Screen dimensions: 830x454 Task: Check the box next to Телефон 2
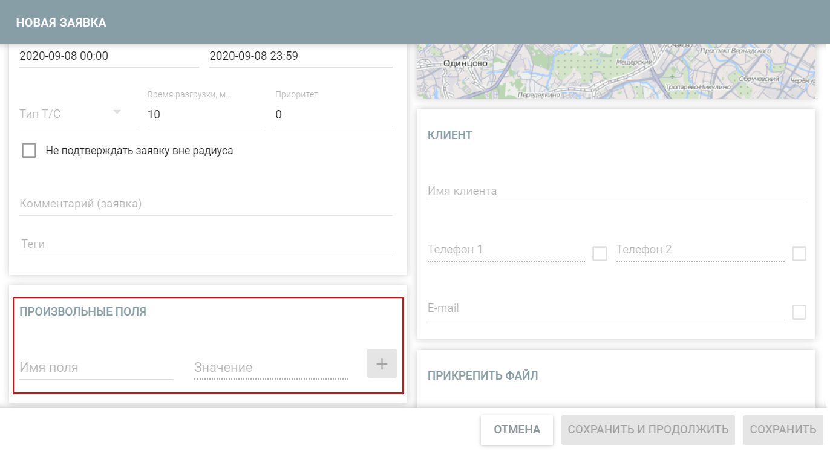tap(800, 253)
